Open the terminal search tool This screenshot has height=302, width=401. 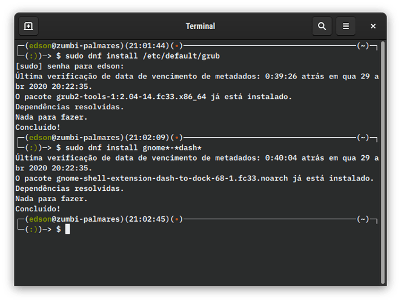click(x=322, y=26)
